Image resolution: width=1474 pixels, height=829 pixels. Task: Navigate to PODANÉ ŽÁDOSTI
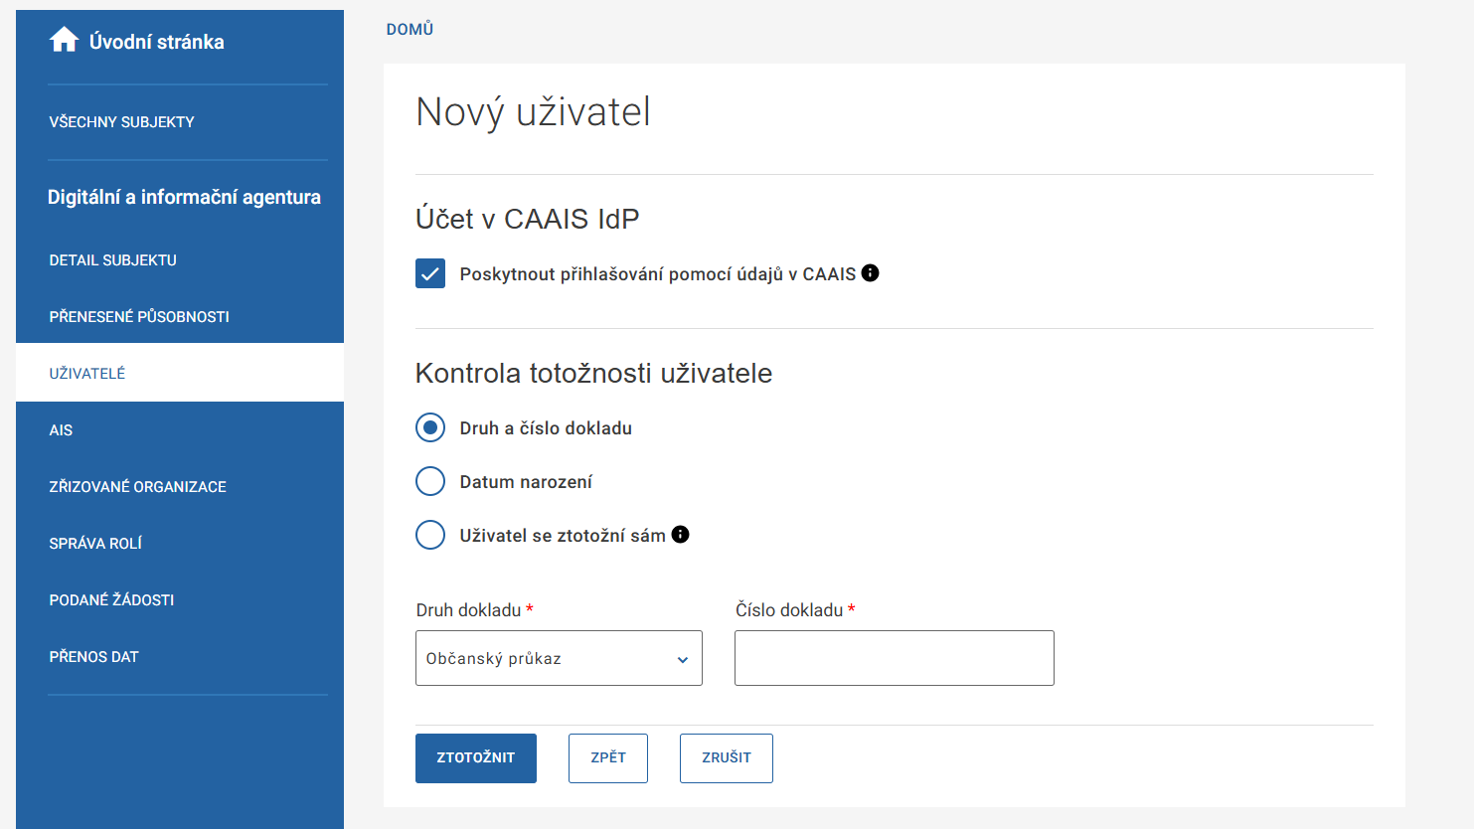click(111, 600)
